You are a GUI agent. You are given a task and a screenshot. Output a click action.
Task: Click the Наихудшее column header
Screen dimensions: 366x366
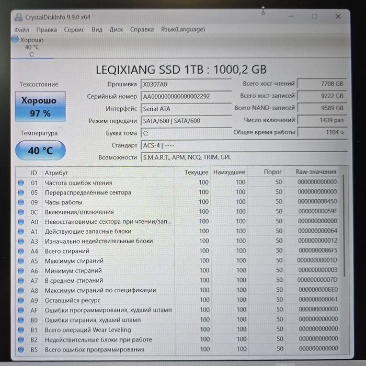[x=229, y=172]
